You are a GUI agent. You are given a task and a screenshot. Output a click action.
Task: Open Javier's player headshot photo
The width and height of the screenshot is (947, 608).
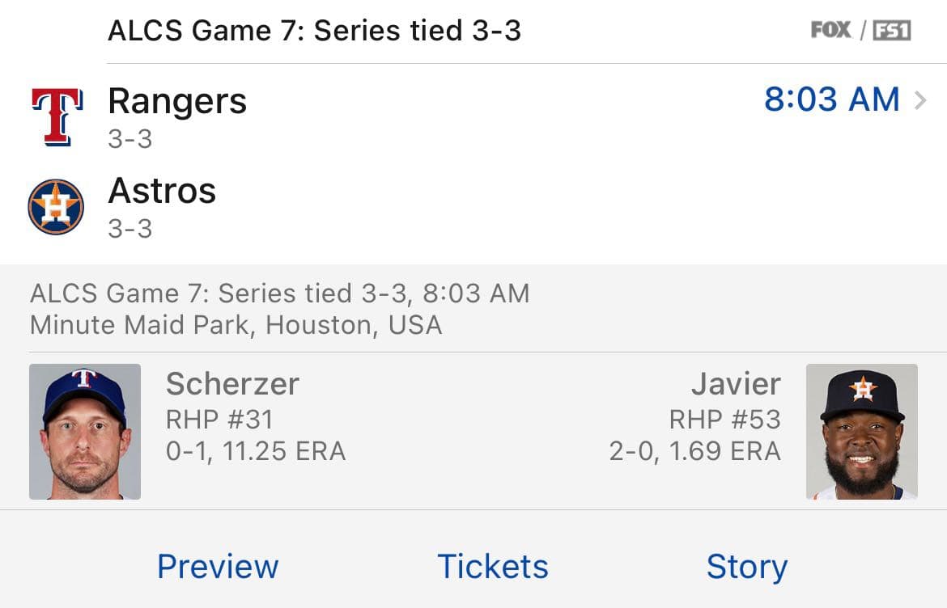pos(861,430)
